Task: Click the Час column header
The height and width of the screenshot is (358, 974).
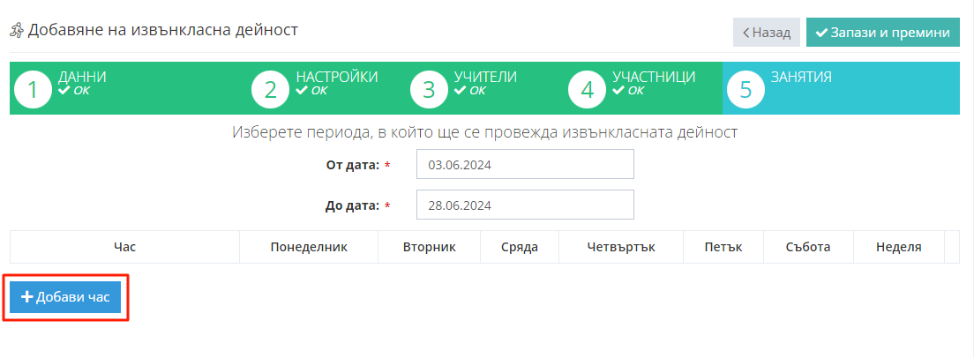Action: (x=124, y=247)
